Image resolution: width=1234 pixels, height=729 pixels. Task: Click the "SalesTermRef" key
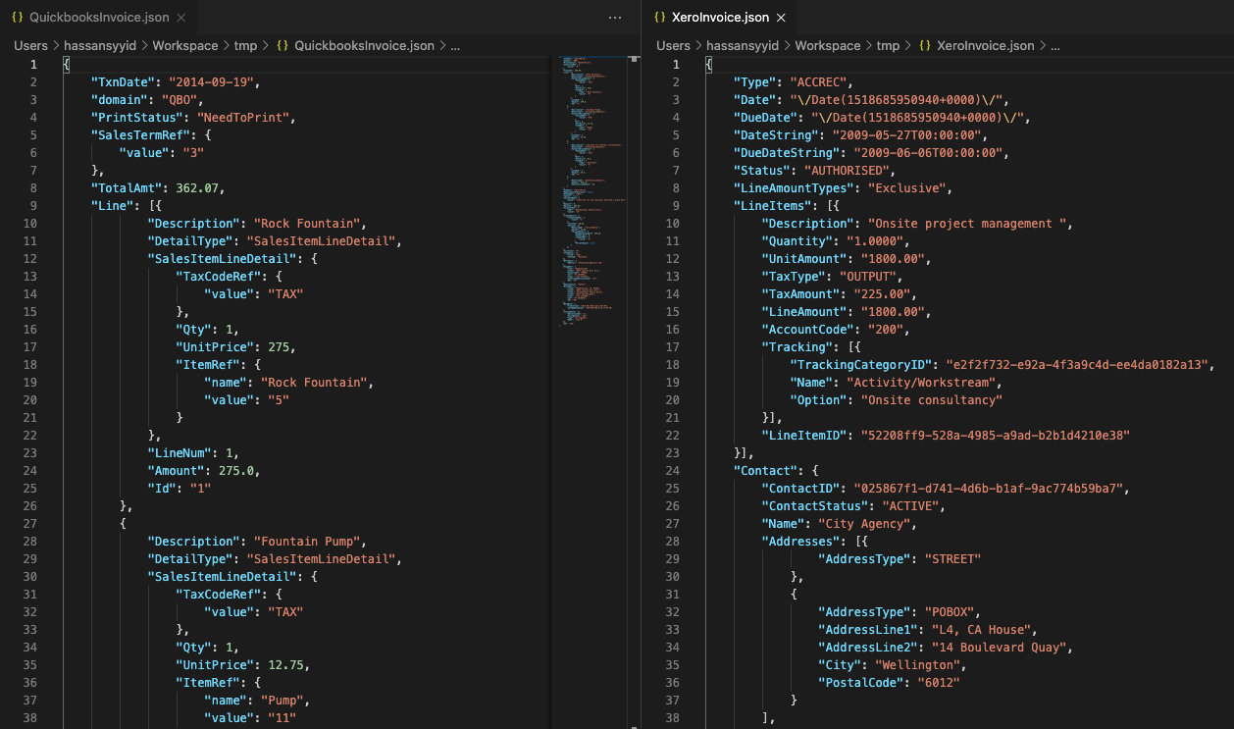140,134
